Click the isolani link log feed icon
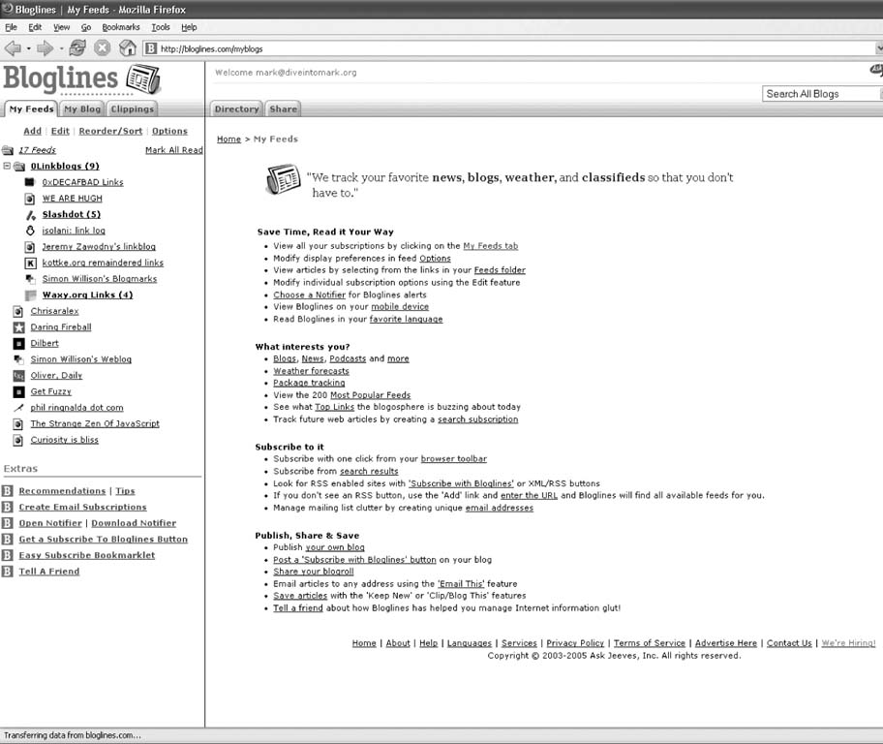 click(30, 231)
